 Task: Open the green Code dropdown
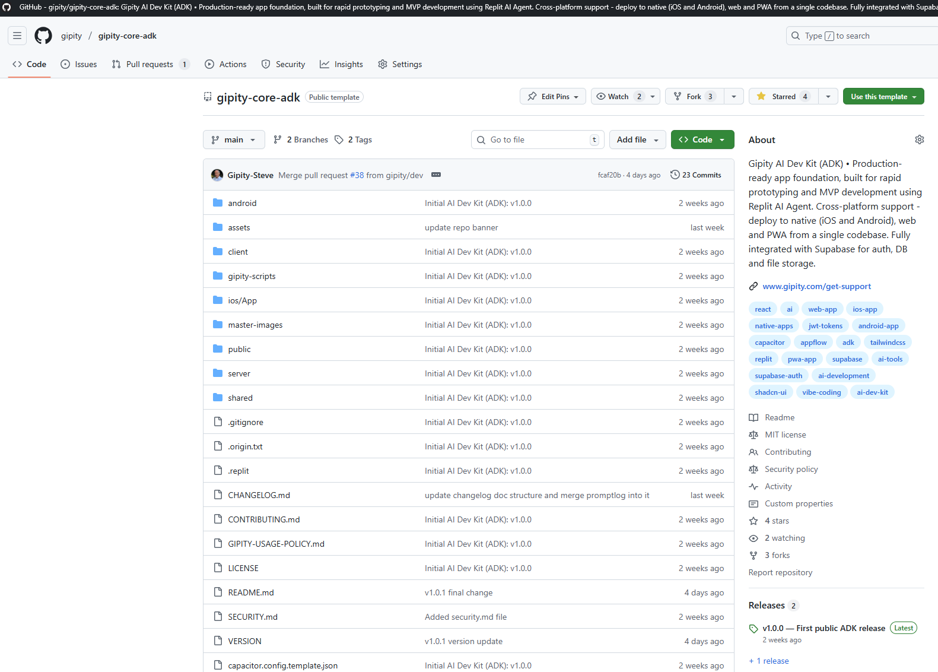click(702, 140)
